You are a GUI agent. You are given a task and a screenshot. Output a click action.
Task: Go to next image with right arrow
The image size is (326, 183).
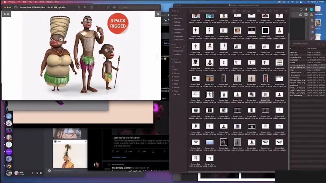157,56
